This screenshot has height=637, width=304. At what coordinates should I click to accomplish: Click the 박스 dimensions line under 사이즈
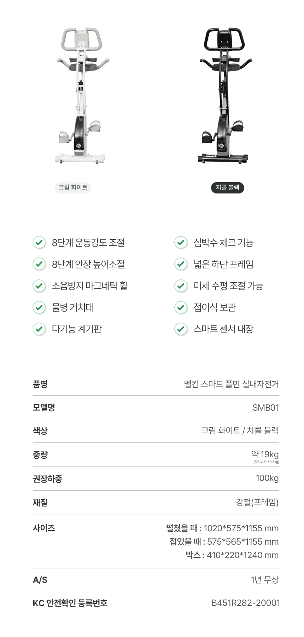(x=232, y=555)
